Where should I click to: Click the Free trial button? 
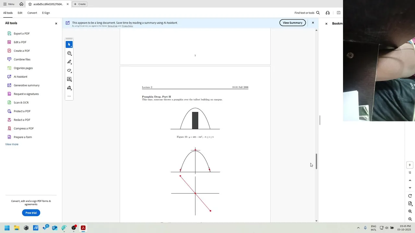click(x=31, y=213)
